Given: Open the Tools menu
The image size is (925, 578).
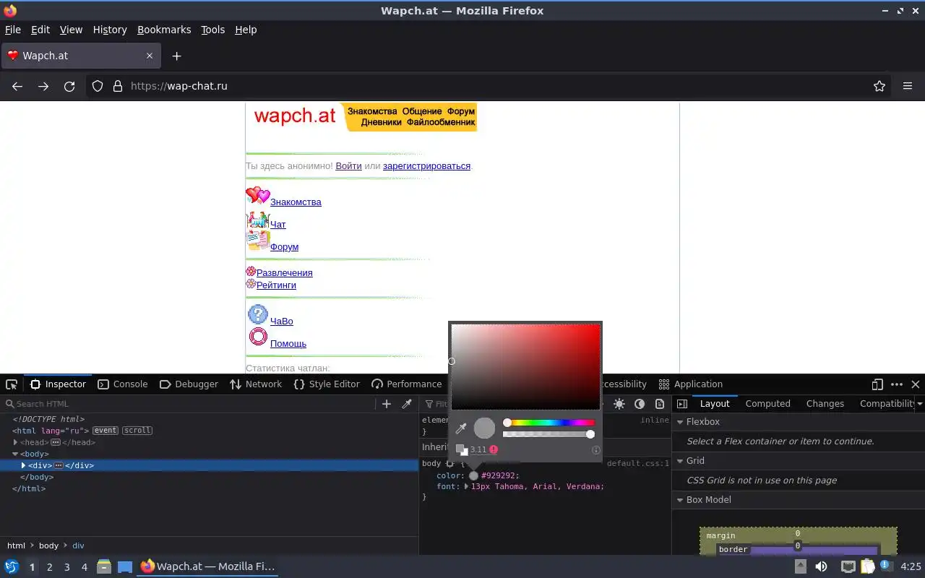Looking at the screenshot, I should click(x=212, y=30).
